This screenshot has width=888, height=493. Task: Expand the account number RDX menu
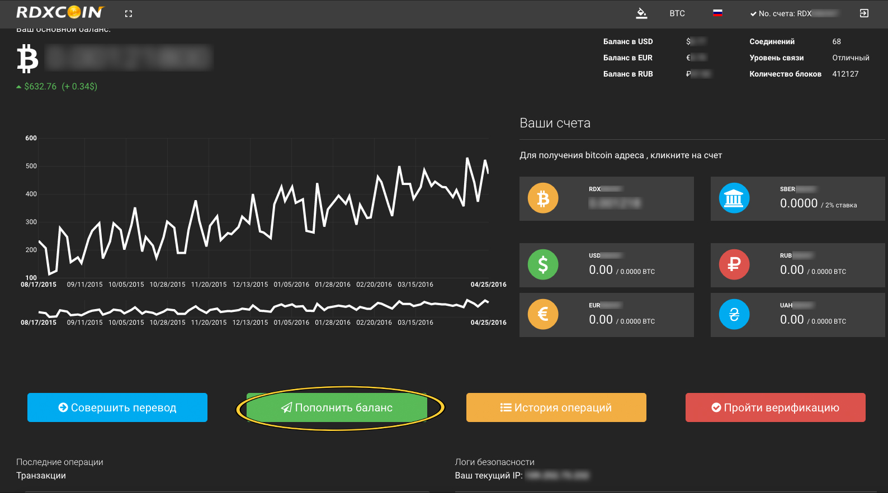tap(793, 13)
